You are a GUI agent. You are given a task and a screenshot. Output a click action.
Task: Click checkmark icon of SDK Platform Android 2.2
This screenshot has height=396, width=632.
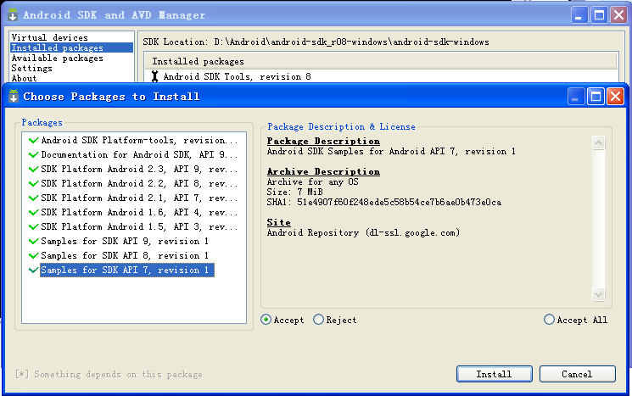pos(33,184)
